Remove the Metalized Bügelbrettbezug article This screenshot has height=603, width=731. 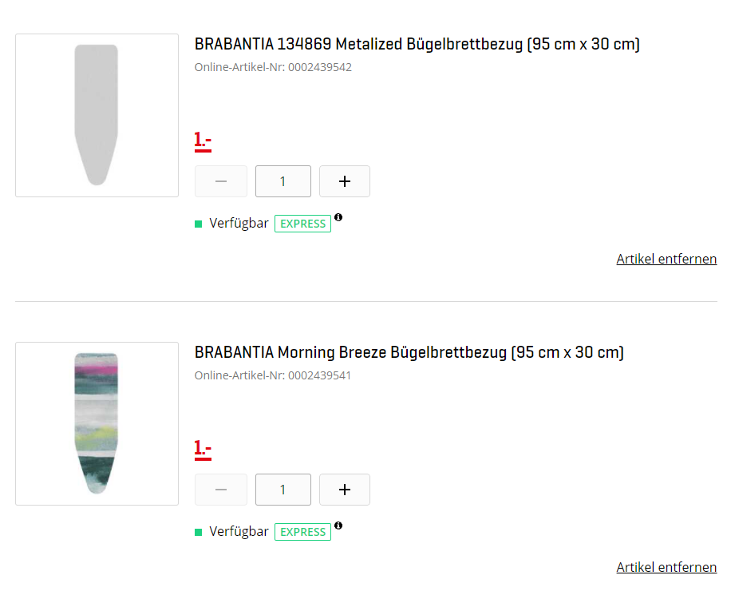point(666,259)
